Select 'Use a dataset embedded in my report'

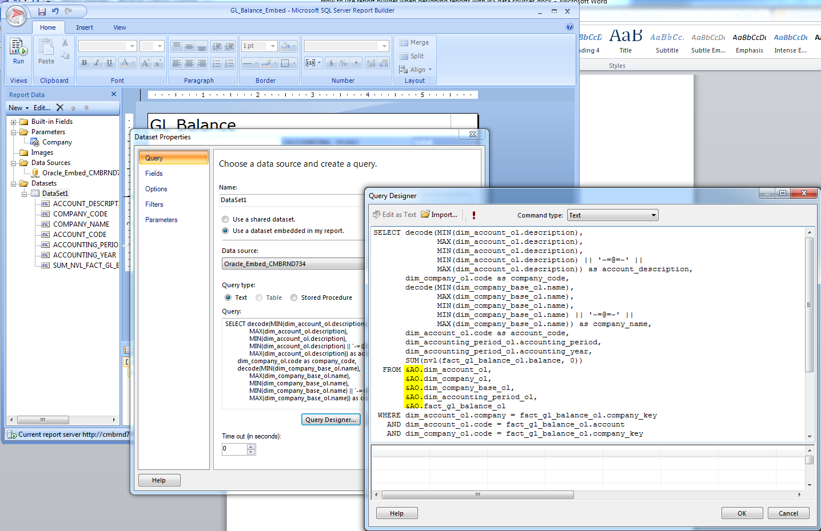click(x=225, y=231)
